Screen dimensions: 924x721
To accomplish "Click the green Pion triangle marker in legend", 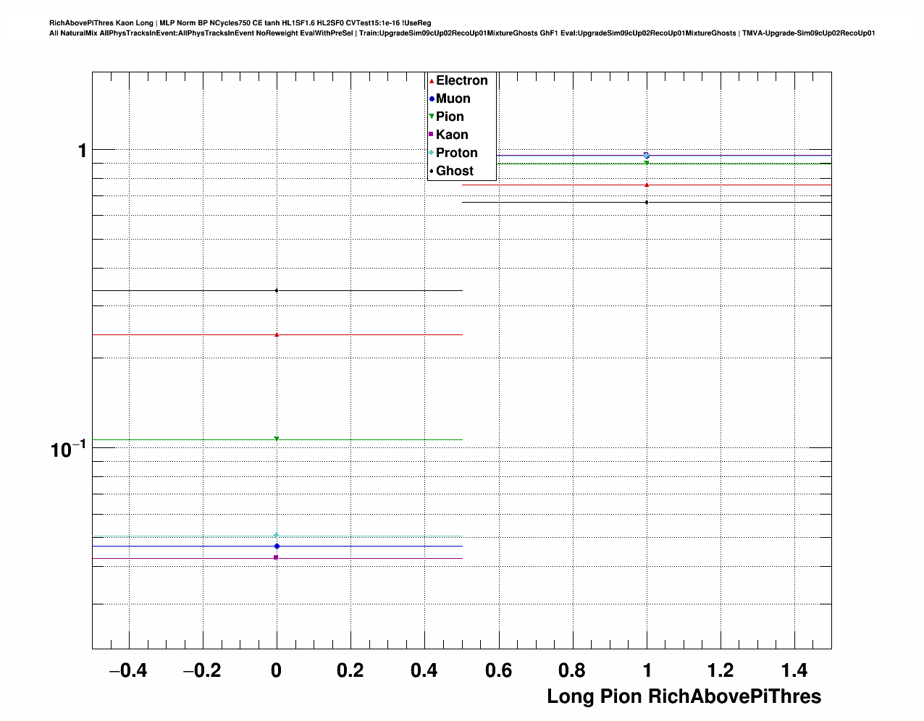I will tap(432, 117).
